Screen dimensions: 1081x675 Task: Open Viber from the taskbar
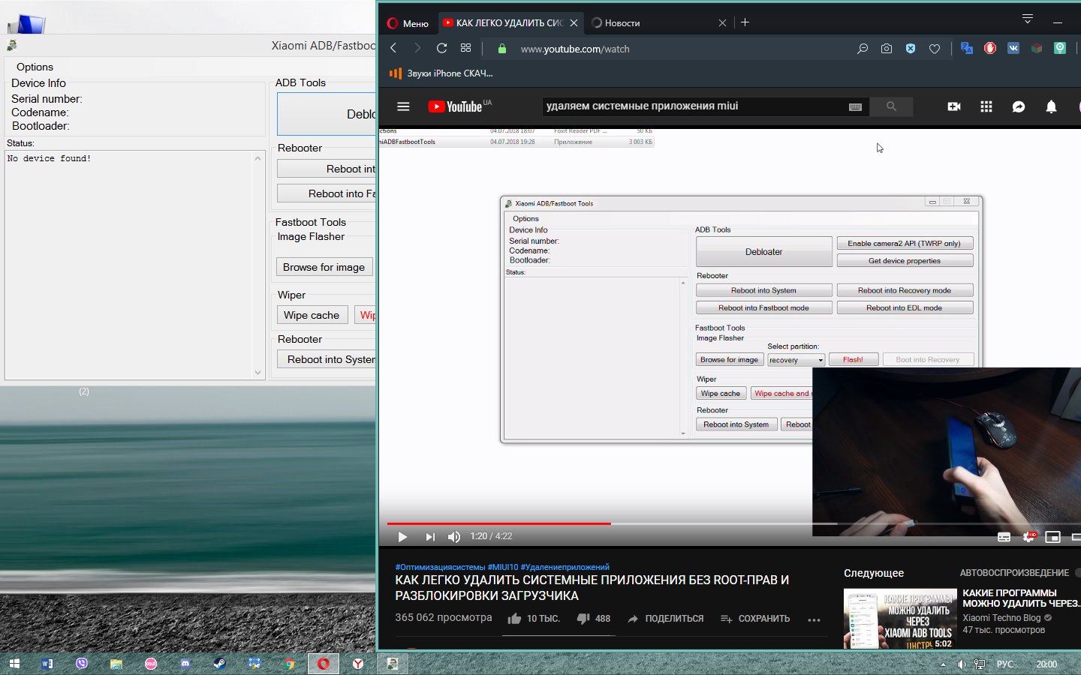click(x=82, y=664)
